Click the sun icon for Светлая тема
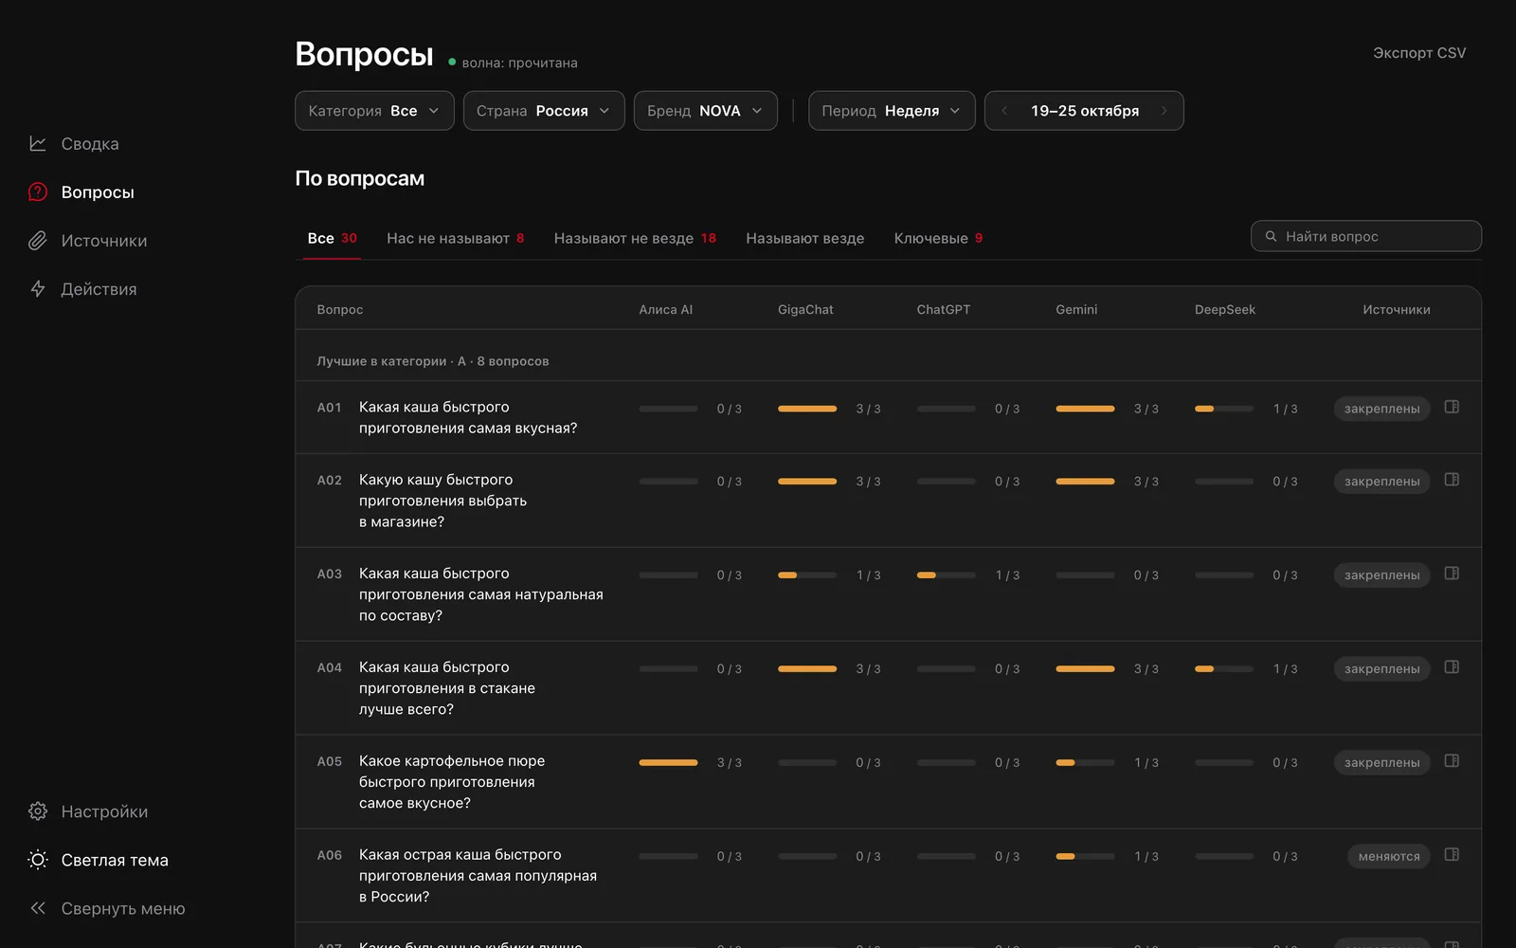The width and height of the screenshot is (1516, 948). (38, 860)
